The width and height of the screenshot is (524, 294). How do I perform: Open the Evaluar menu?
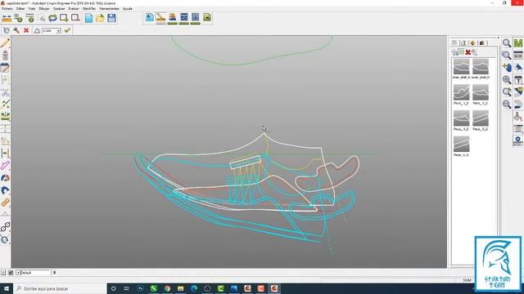(x=74, y=9)
